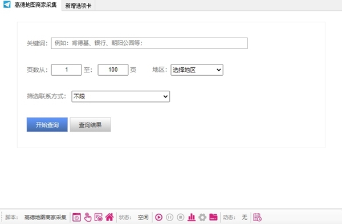This screenshot has height=224, width=342.
Task: Click the ending page field showing 100
Action: click(x=113, y=70)
